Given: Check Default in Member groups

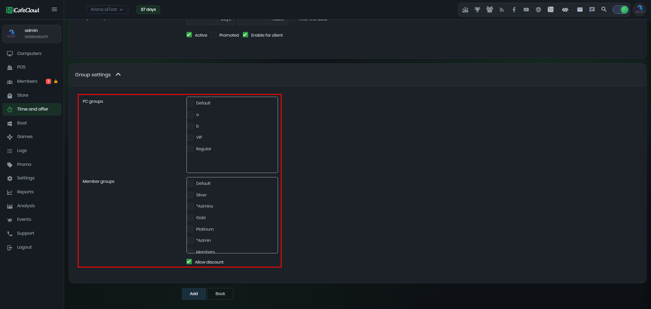Looking at the screenshot, I should 191,184.
